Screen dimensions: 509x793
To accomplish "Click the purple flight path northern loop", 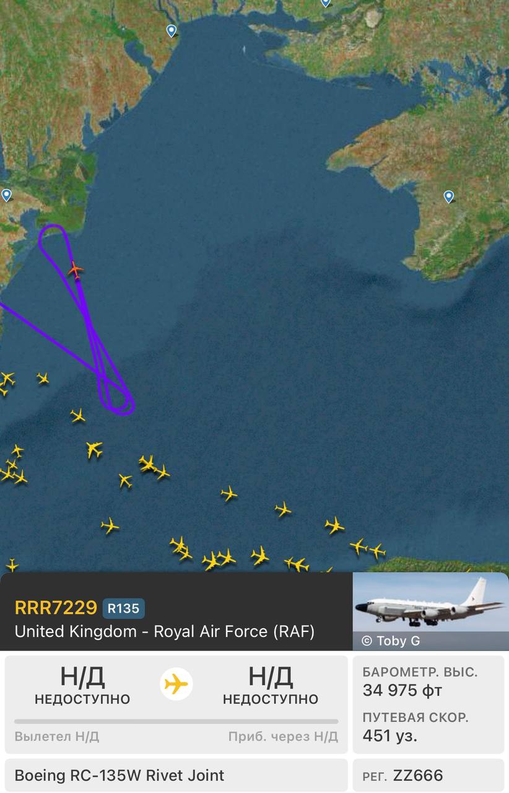I will coord(53,240).
